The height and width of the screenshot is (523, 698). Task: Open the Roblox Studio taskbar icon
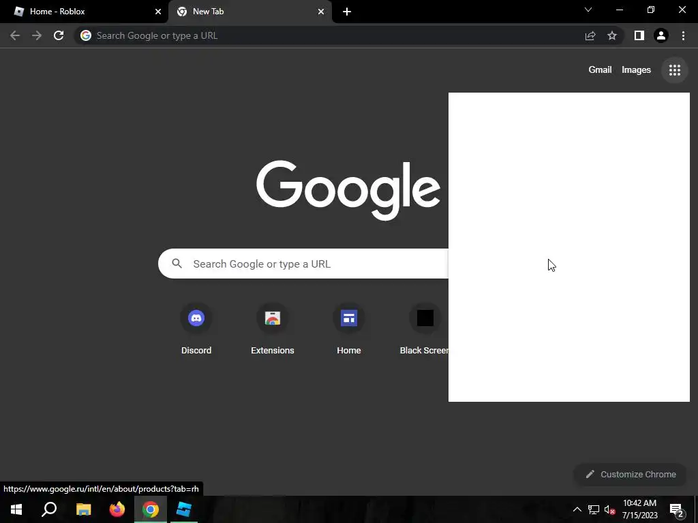(184, 509)
